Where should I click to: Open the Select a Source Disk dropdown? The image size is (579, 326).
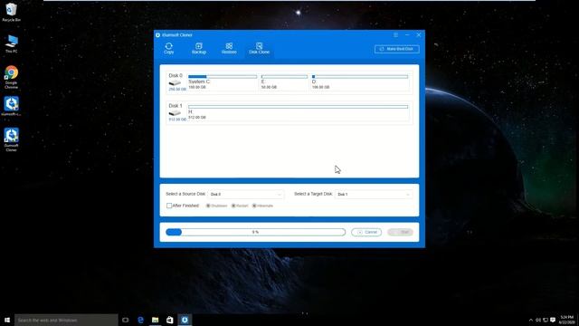(x=246, y=194)
